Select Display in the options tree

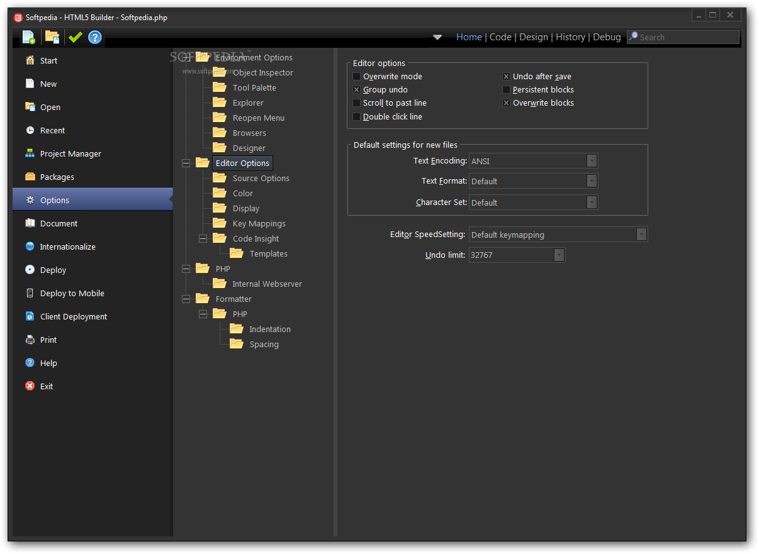coord(246,208)
